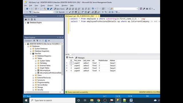The image size is (183, 103).
Task: Select the Views folder
Action: [39, 75]
